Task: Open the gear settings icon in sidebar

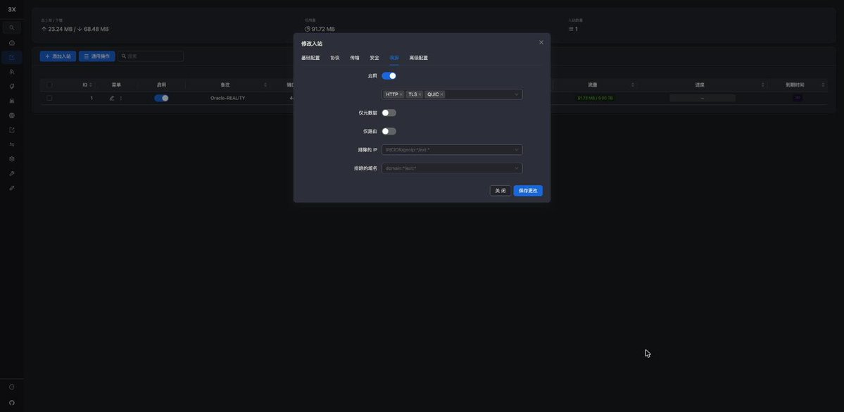Action: click(x=12, y=159)
